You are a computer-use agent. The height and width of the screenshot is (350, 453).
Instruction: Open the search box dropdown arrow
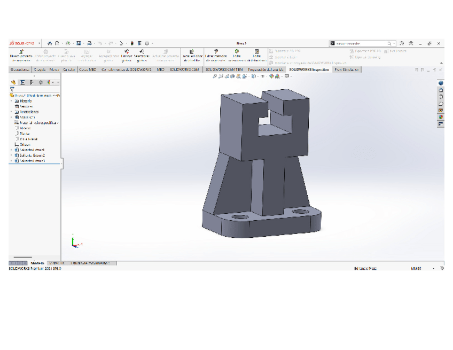[x=394, y=44]
